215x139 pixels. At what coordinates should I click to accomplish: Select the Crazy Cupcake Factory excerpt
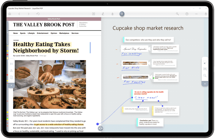point(135,63)
